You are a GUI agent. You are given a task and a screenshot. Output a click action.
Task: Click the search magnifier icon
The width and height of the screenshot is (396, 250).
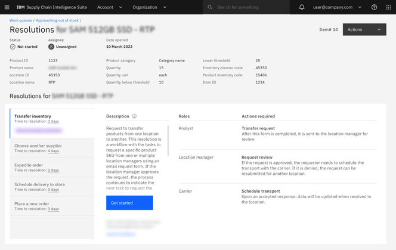(x=210, y=7)
